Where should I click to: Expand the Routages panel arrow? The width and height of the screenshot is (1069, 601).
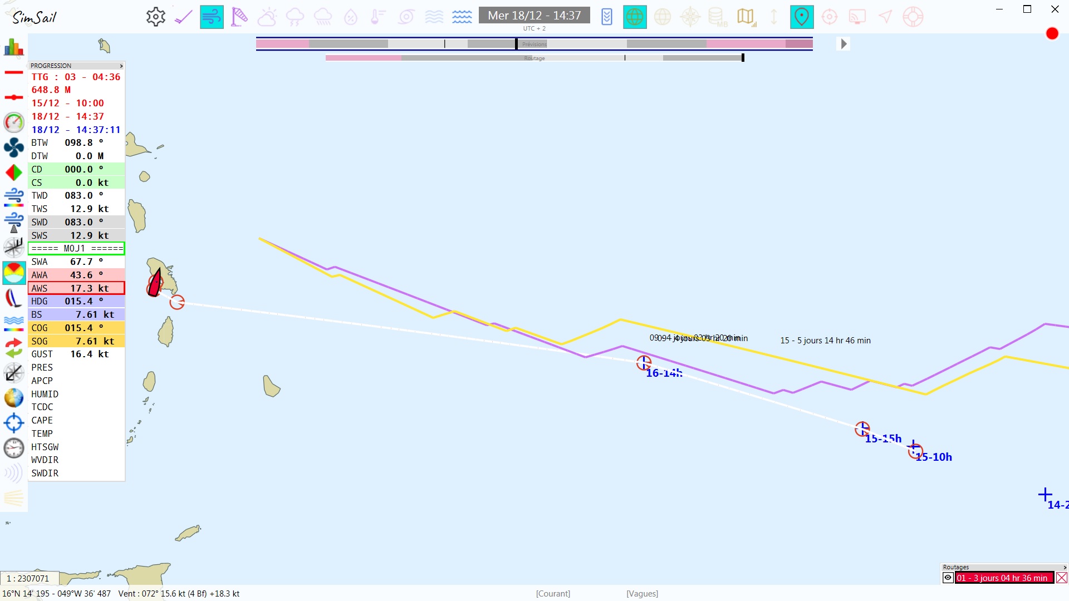[x=1065, y=567]
